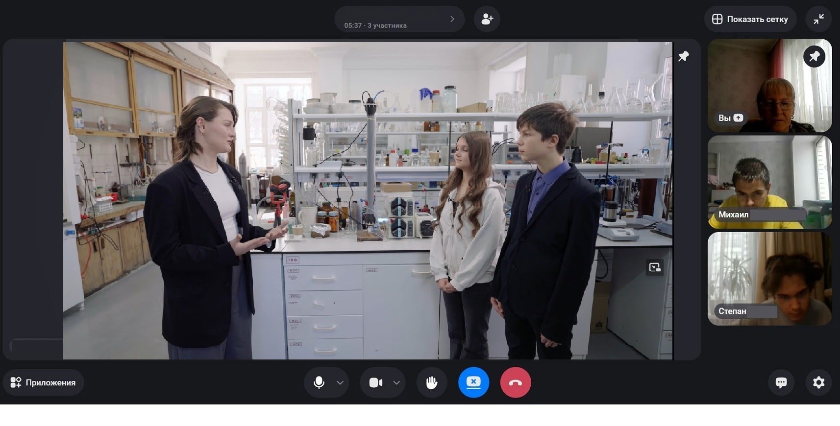Select Степан's video thumbnail
This screenshot has width=840, height=426.
click(769, 278)
